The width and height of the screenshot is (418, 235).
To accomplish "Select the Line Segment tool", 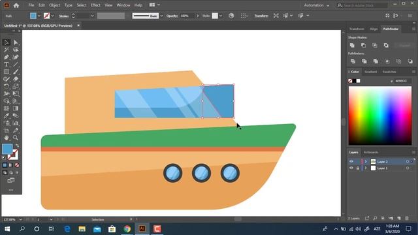I will tap(16, 65).
